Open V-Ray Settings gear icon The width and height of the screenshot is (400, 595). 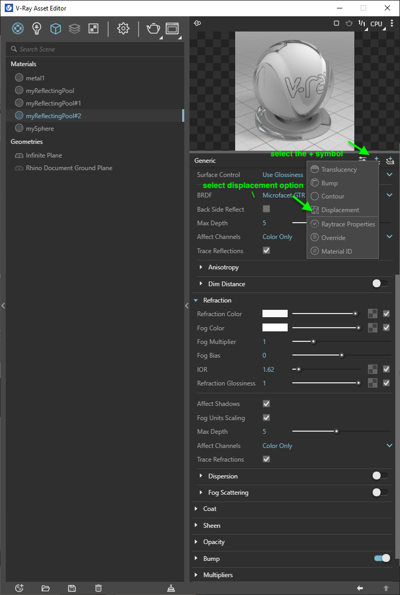pos(123,28)
